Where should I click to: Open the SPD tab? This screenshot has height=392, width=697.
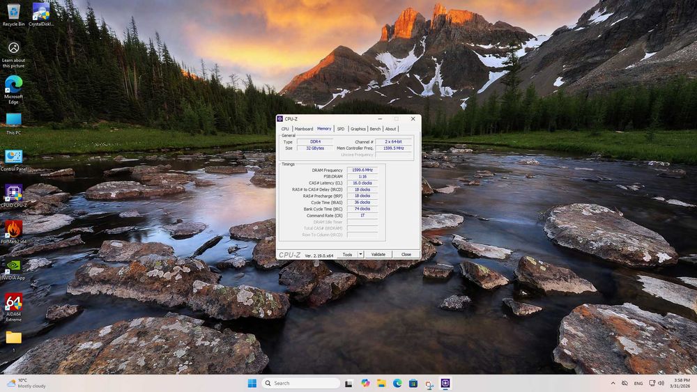click(x=341, y=129)
